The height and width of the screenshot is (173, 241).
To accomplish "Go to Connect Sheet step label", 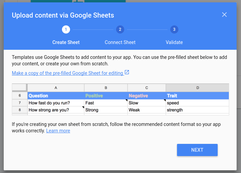I will point(120,42).
